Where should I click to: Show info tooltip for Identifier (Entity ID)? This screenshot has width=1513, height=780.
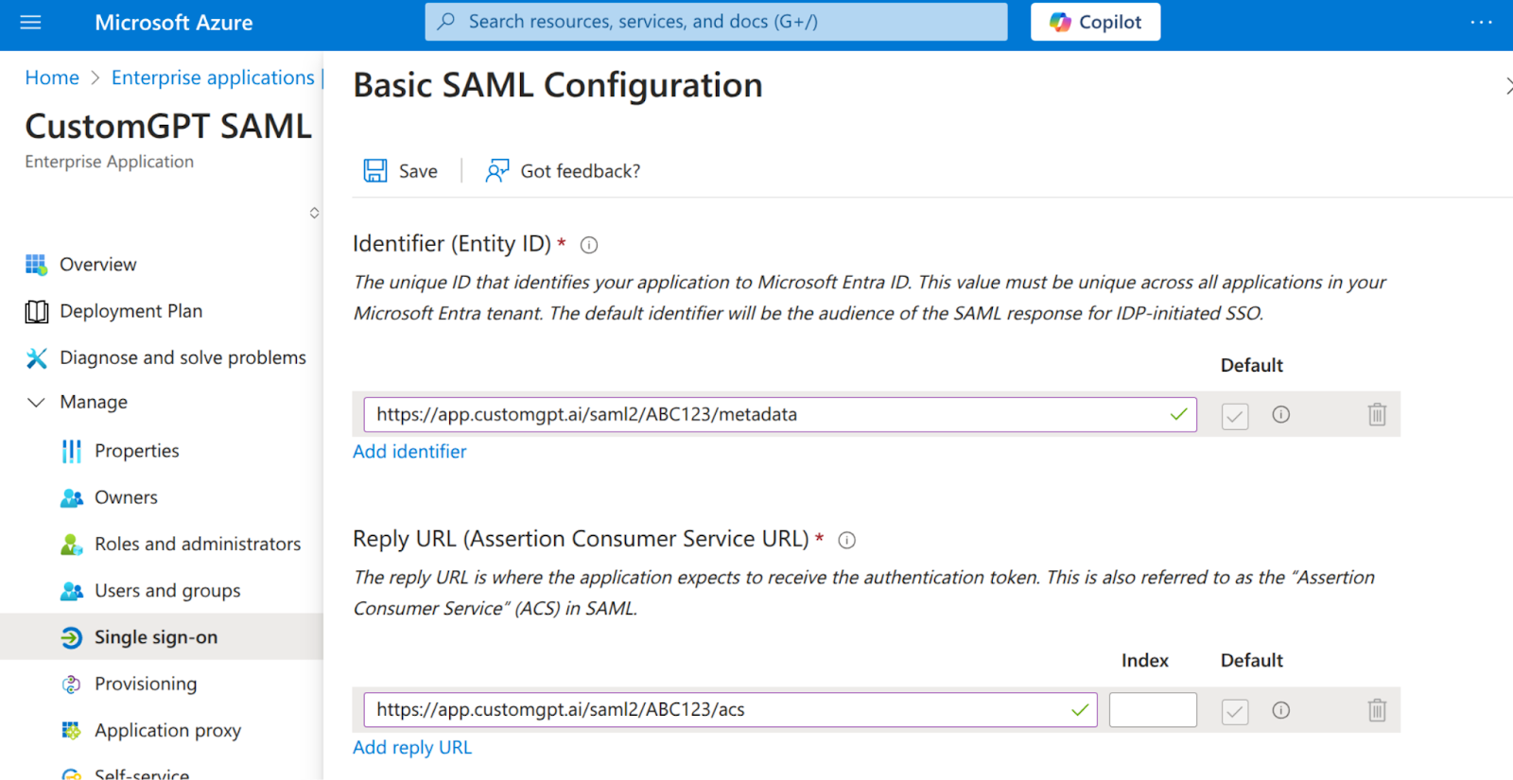coord(589,246)
